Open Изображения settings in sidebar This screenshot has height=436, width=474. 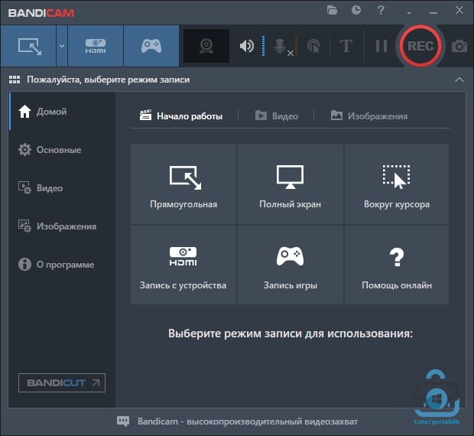tap(62, 226)
